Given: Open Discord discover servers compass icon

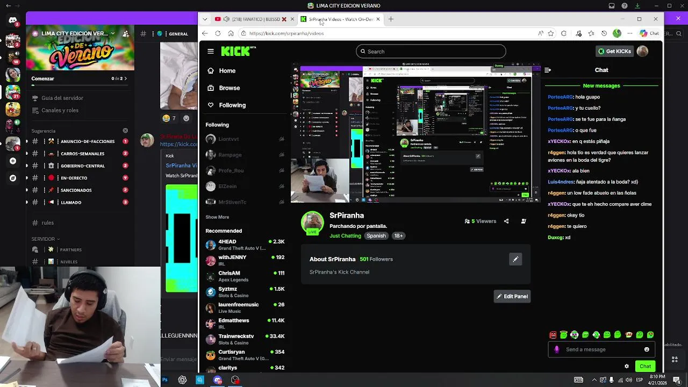Looking at the screenshot, I should 13,178.
